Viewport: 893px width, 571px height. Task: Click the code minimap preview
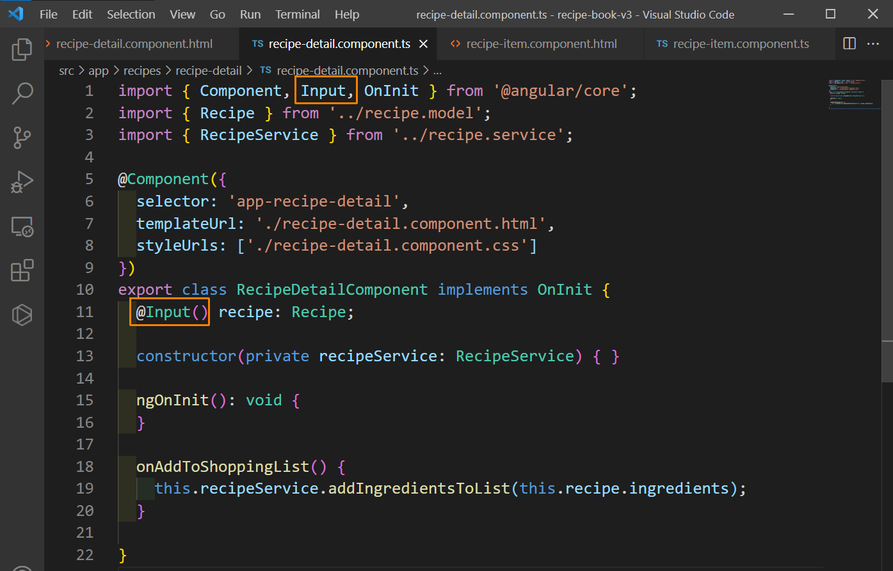pos(855,93)
